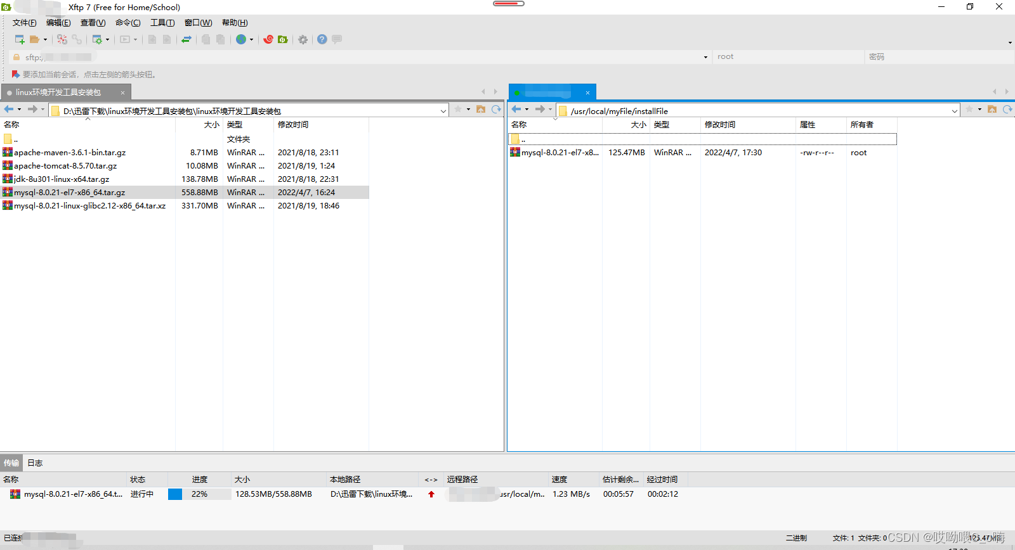The width and height of the screenshot is (1015, 550).
Task: Click the synchronize transfer arrows icon
Action: pyautogui.click(x=187, y=39)
